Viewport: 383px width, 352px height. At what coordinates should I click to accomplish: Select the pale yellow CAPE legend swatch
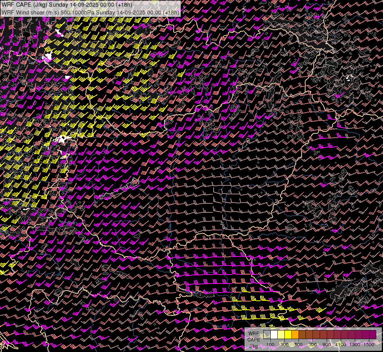coord(281,335)
